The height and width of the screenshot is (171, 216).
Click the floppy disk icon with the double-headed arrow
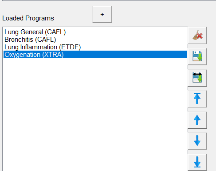point(197,78)
